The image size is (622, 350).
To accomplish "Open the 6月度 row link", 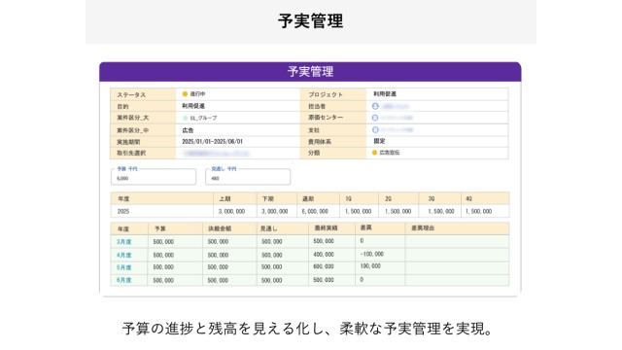I will pos(123,280).
